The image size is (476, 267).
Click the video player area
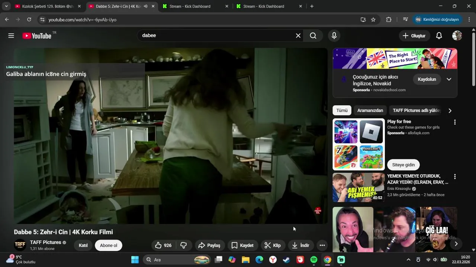171,136
